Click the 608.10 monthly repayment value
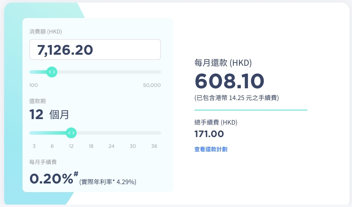 pyautogui.click(x=229, y=81)
